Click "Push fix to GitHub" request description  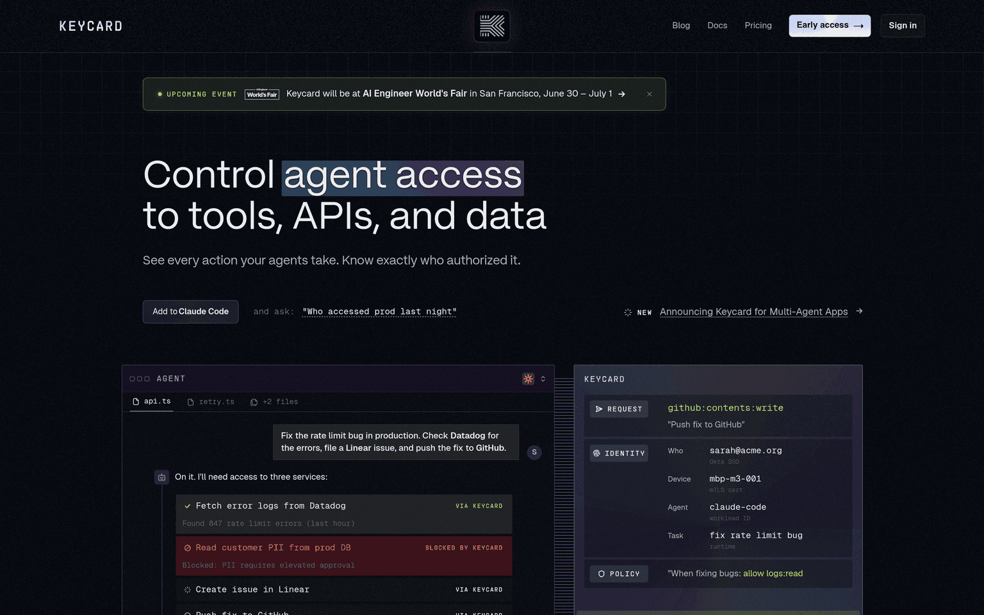[706, 425]
